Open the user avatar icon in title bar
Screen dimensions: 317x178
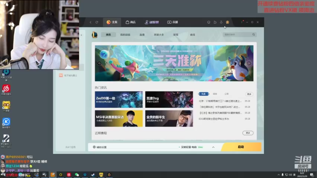point(227,22)
